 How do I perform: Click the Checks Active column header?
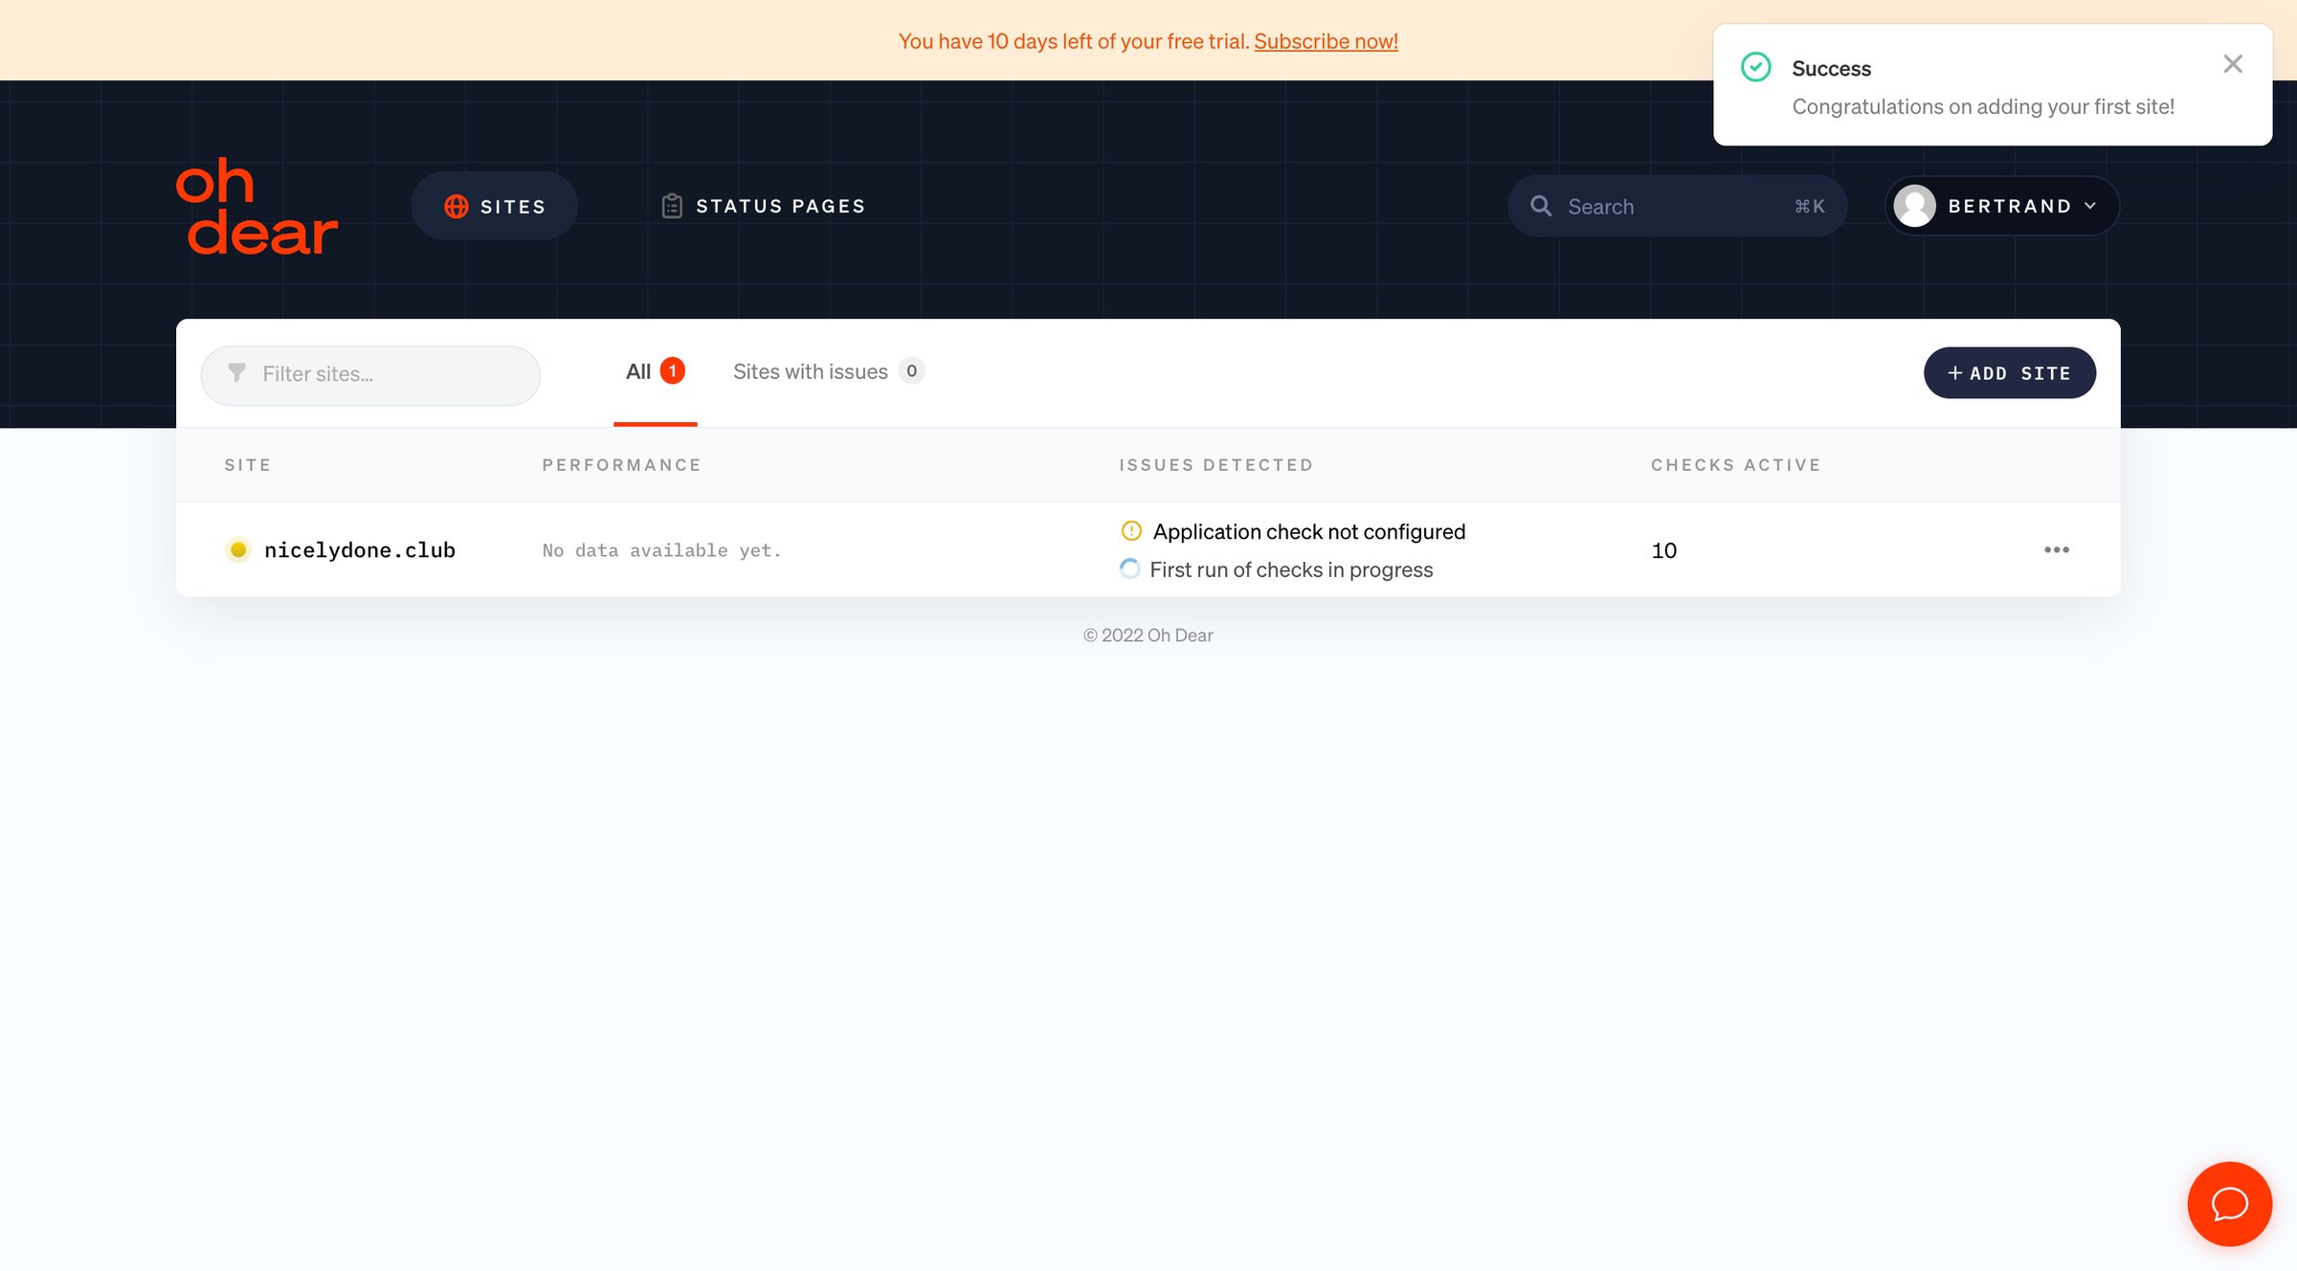1736,465
